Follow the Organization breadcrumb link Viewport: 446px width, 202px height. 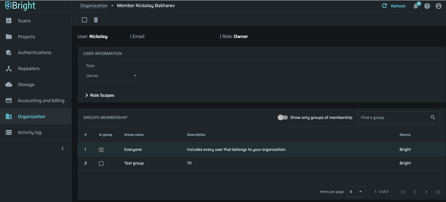[94, 6]
